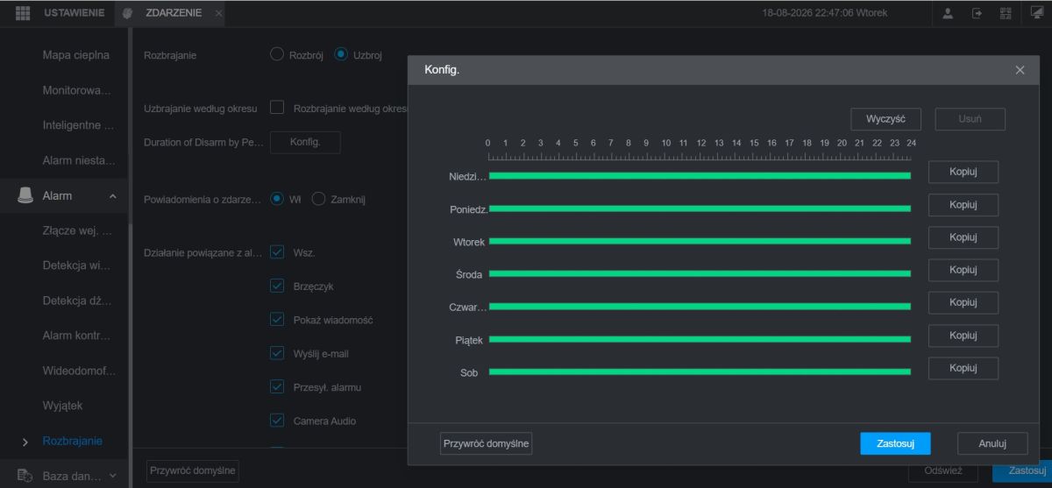Click the gear icon on ZDARZENIE tab
1052x488 pixels.
pyautogui.click(x=129, y=14)
